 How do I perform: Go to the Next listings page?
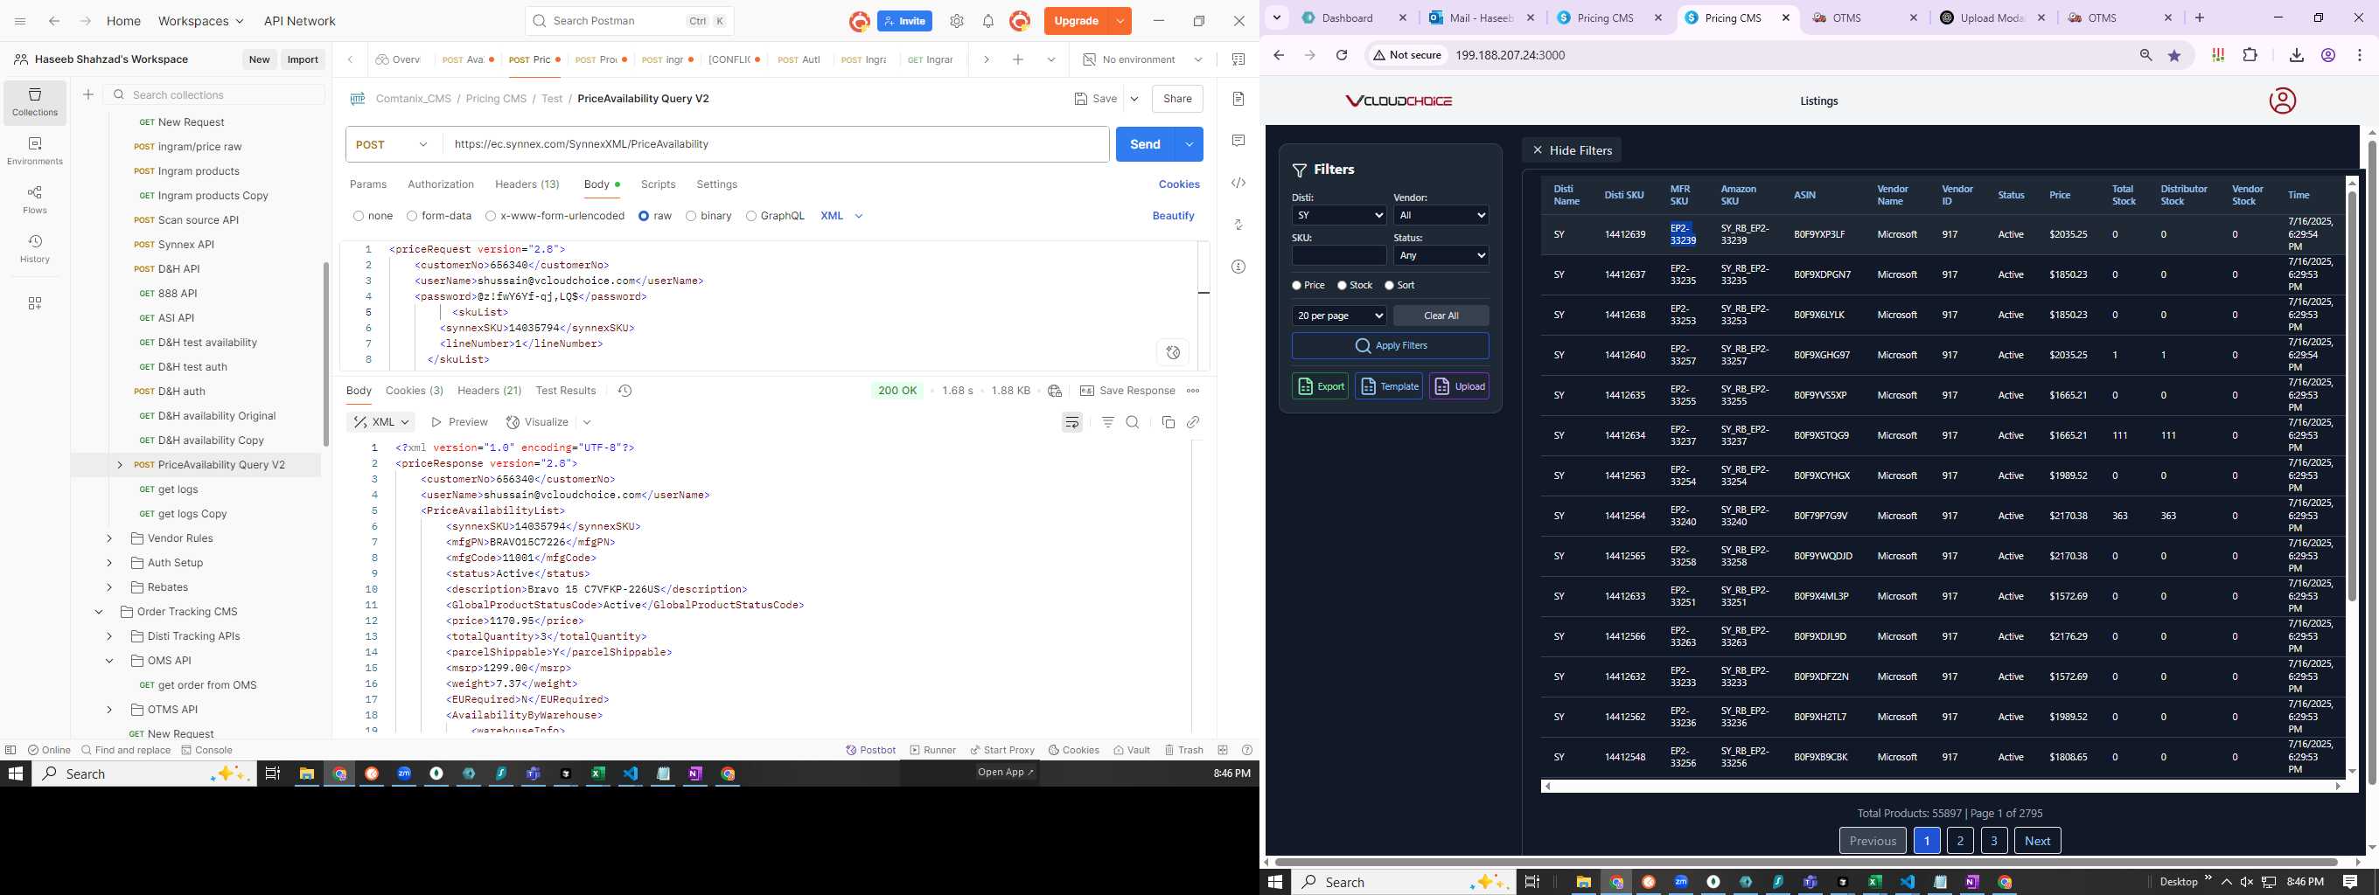2036,841
